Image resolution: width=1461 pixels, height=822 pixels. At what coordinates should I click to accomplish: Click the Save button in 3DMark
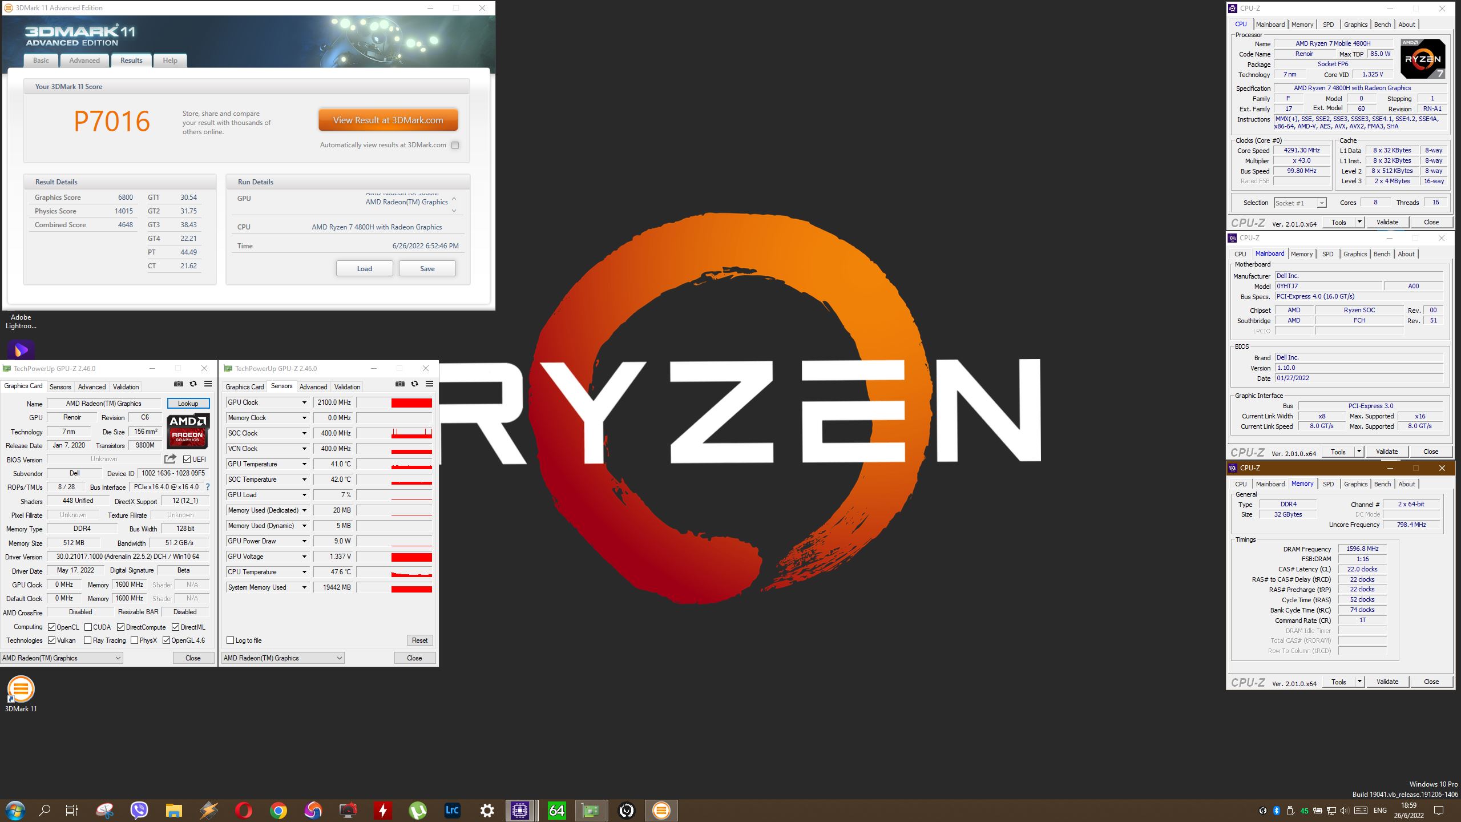pos(427,268)
